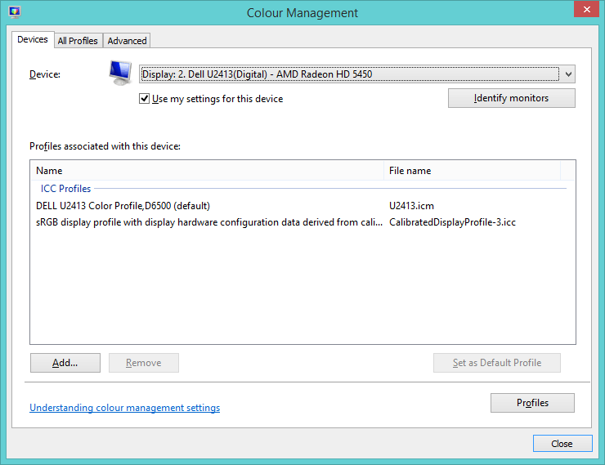Toggle 'Use my settings for this device'
The image size is (605, 465).
pyautogui.click(x=145, y=99)
